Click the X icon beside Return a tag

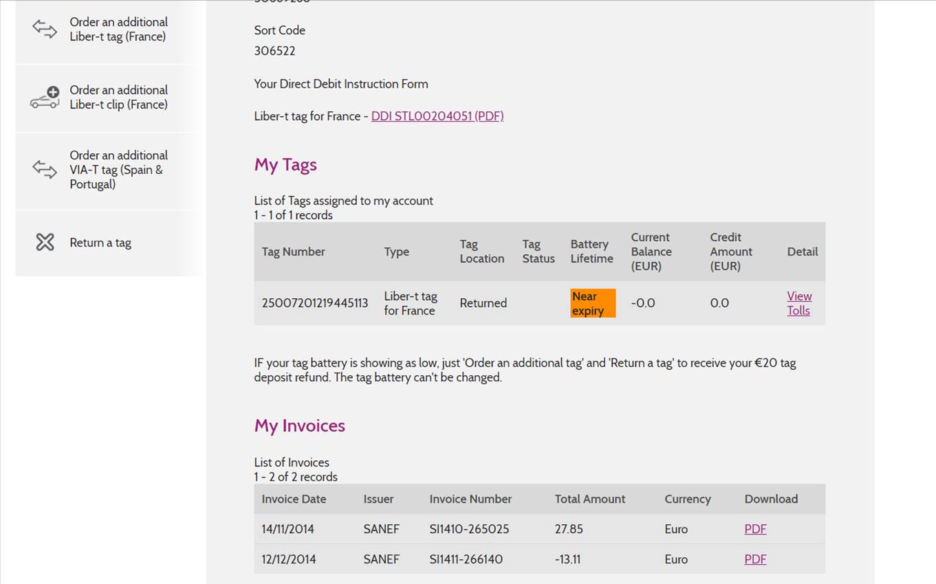click(x=45, y=242)
